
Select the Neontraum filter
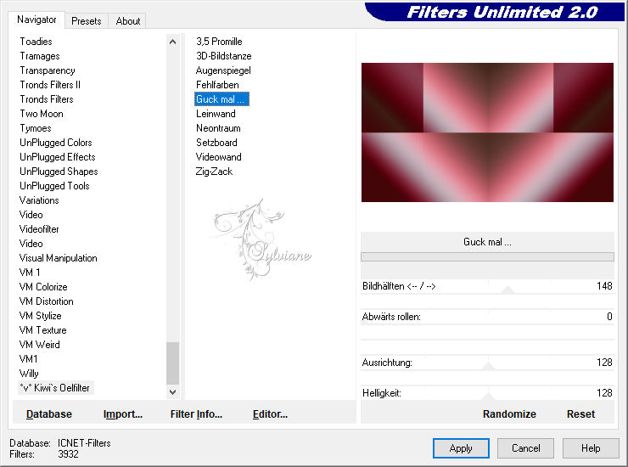tap(218, 128)
